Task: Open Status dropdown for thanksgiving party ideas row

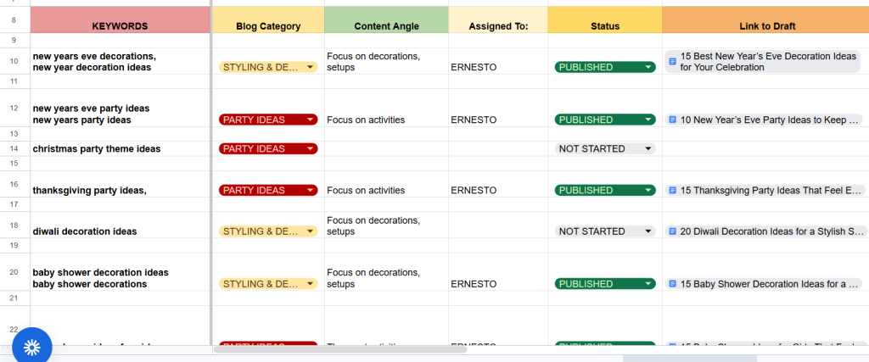Action: click(605, 190)
